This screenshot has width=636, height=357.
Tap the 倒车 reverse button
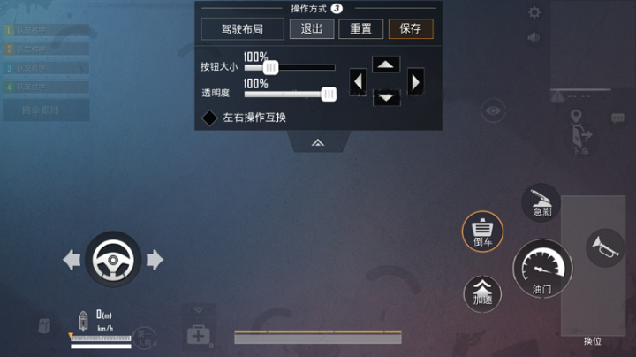pyautogui.click(x=482, y=232)
